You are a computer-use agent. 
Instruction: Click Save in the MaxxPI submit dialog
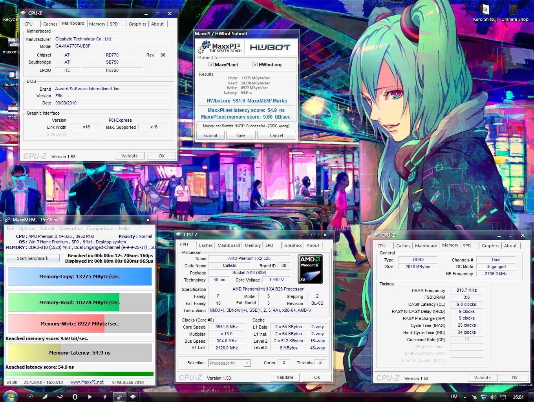pyautogui.click(x=241, y=135)
